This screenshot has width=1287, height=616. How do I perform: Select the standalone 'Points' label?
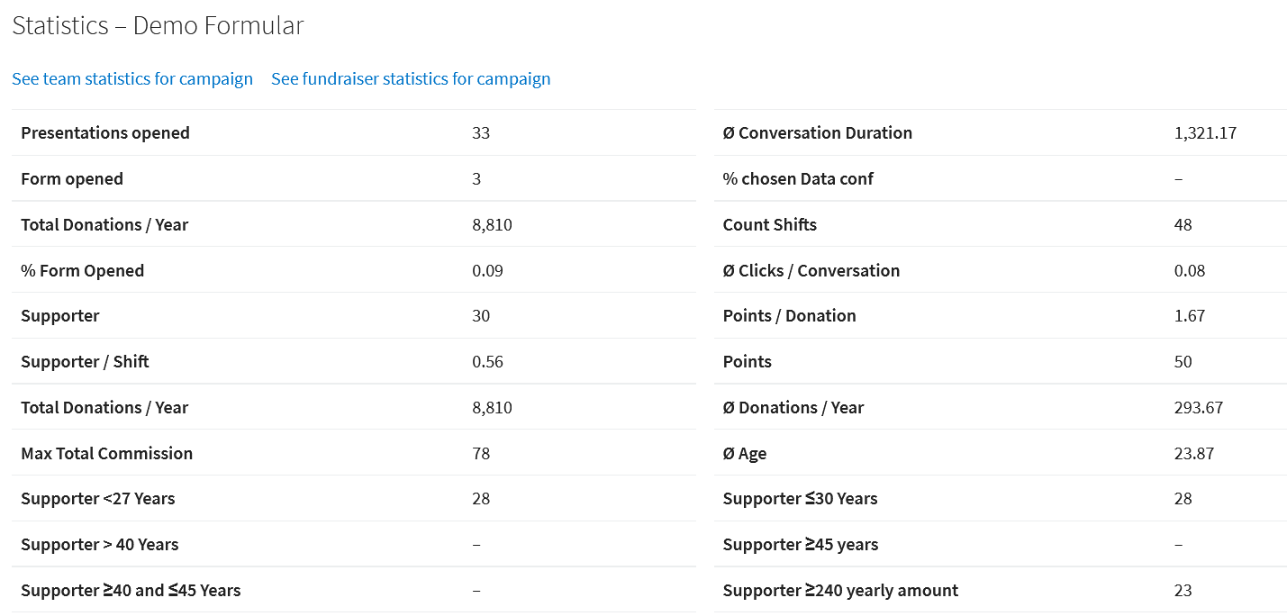tap(748, 361)
